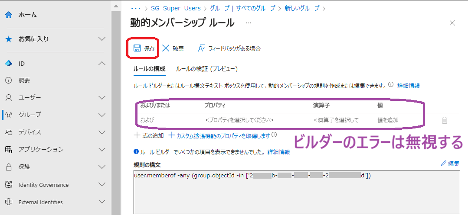Click info icon after カスタム拡張機能 link
Screen dimensions: 468x215
pyautogui.click(x=274, y=135)
